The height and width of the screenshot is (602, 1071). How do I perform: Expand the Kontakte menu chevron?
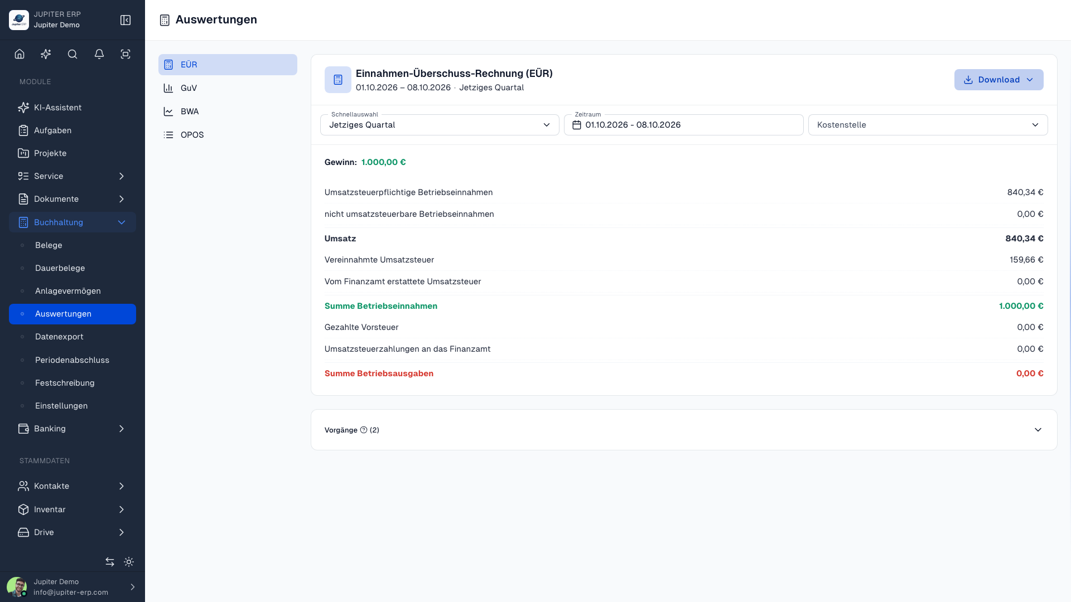click(x=122, y=486)
